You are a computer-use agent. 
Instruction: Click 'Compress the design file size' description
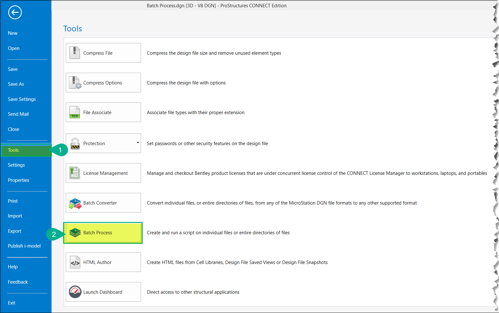coord(214,53)
